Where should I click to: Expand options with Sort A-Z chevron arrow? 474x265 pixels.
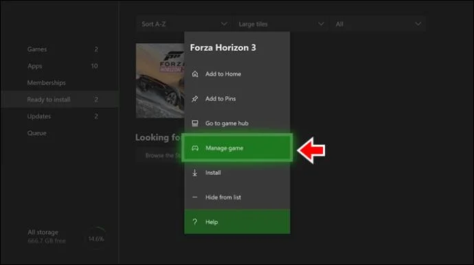click(224, 24)
